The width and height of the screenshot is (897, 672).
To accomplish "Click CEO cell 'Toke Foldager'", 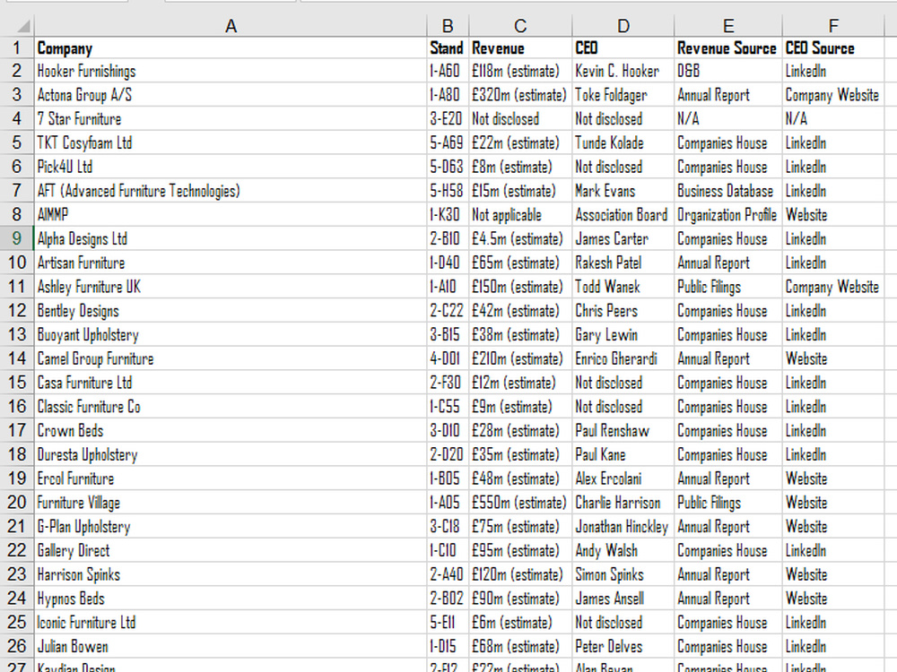I will [x=623, y=95].
